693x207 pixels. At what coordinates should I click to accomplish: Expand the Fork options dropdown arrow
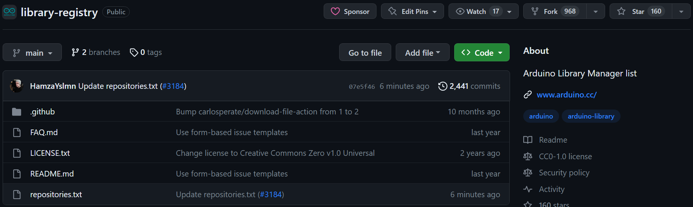click(596, 11)
